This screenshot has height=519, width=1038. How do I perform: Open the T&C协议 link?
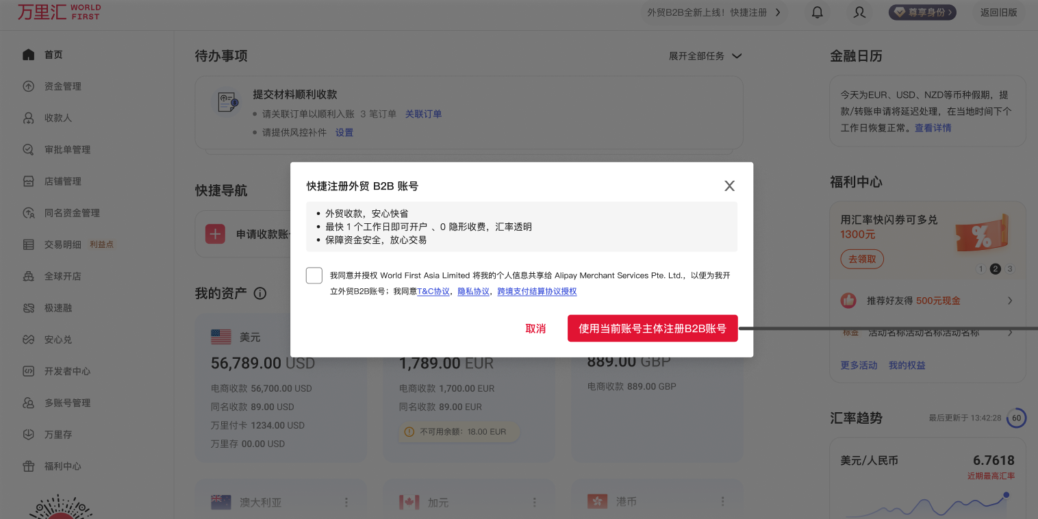pyautogui.click(x=433, y=291)
